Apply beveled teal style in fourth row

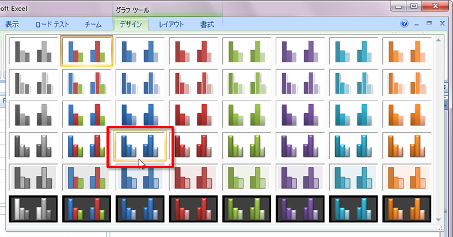point(353,146)
